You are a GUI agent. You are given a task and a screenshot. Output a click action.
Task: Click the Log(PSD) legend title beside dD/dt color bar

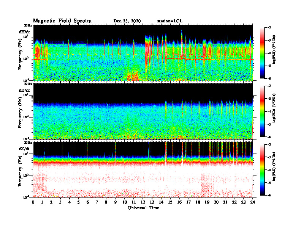[x=274, y=108]
